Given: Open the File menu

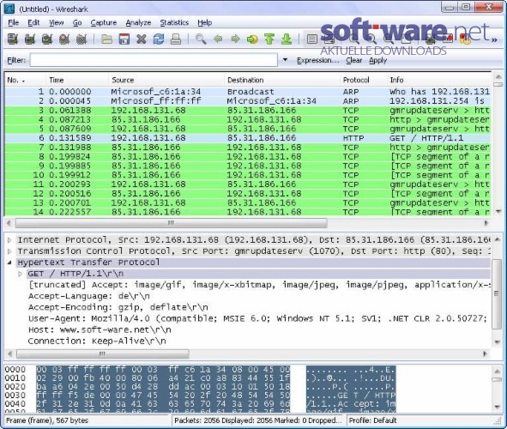Looking at the screenshot, I should (13, 22).
